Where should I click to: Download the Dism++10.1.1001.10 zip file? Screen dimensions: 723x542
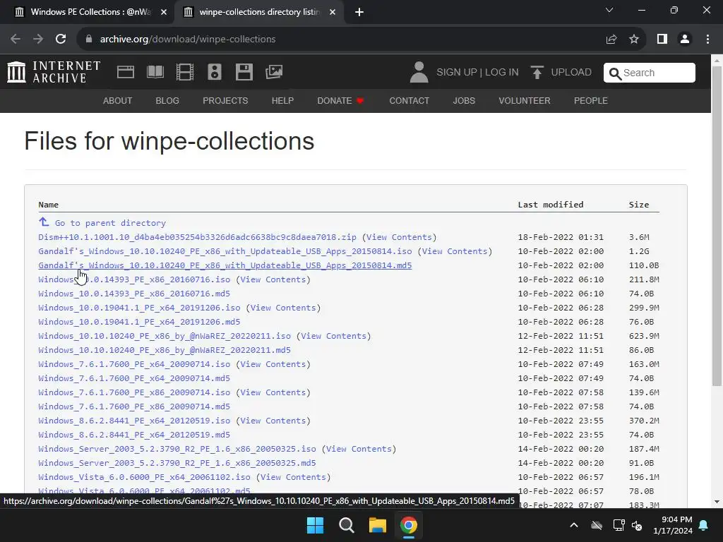(x=198, y=237)
